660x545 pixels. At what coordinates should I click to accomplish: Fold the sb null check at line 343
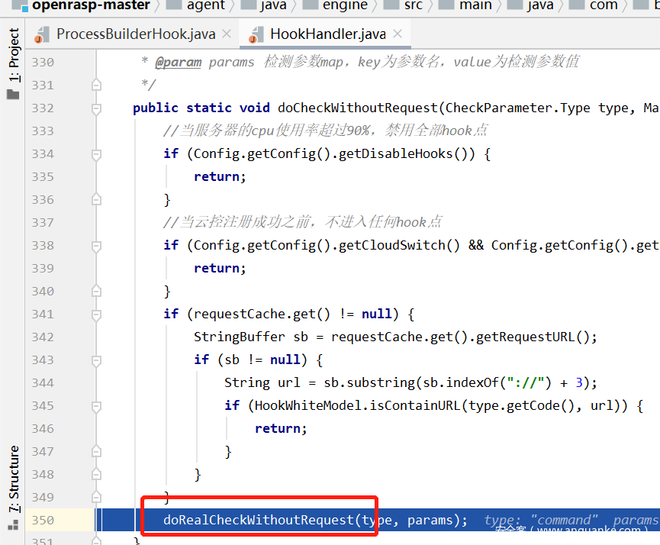[96, 360]
